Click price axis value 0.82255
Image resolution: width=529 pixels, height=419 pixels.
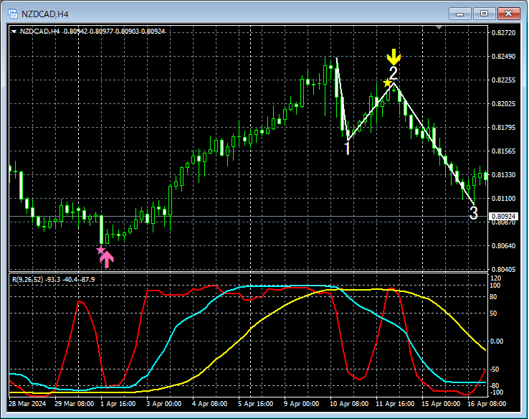503,80
